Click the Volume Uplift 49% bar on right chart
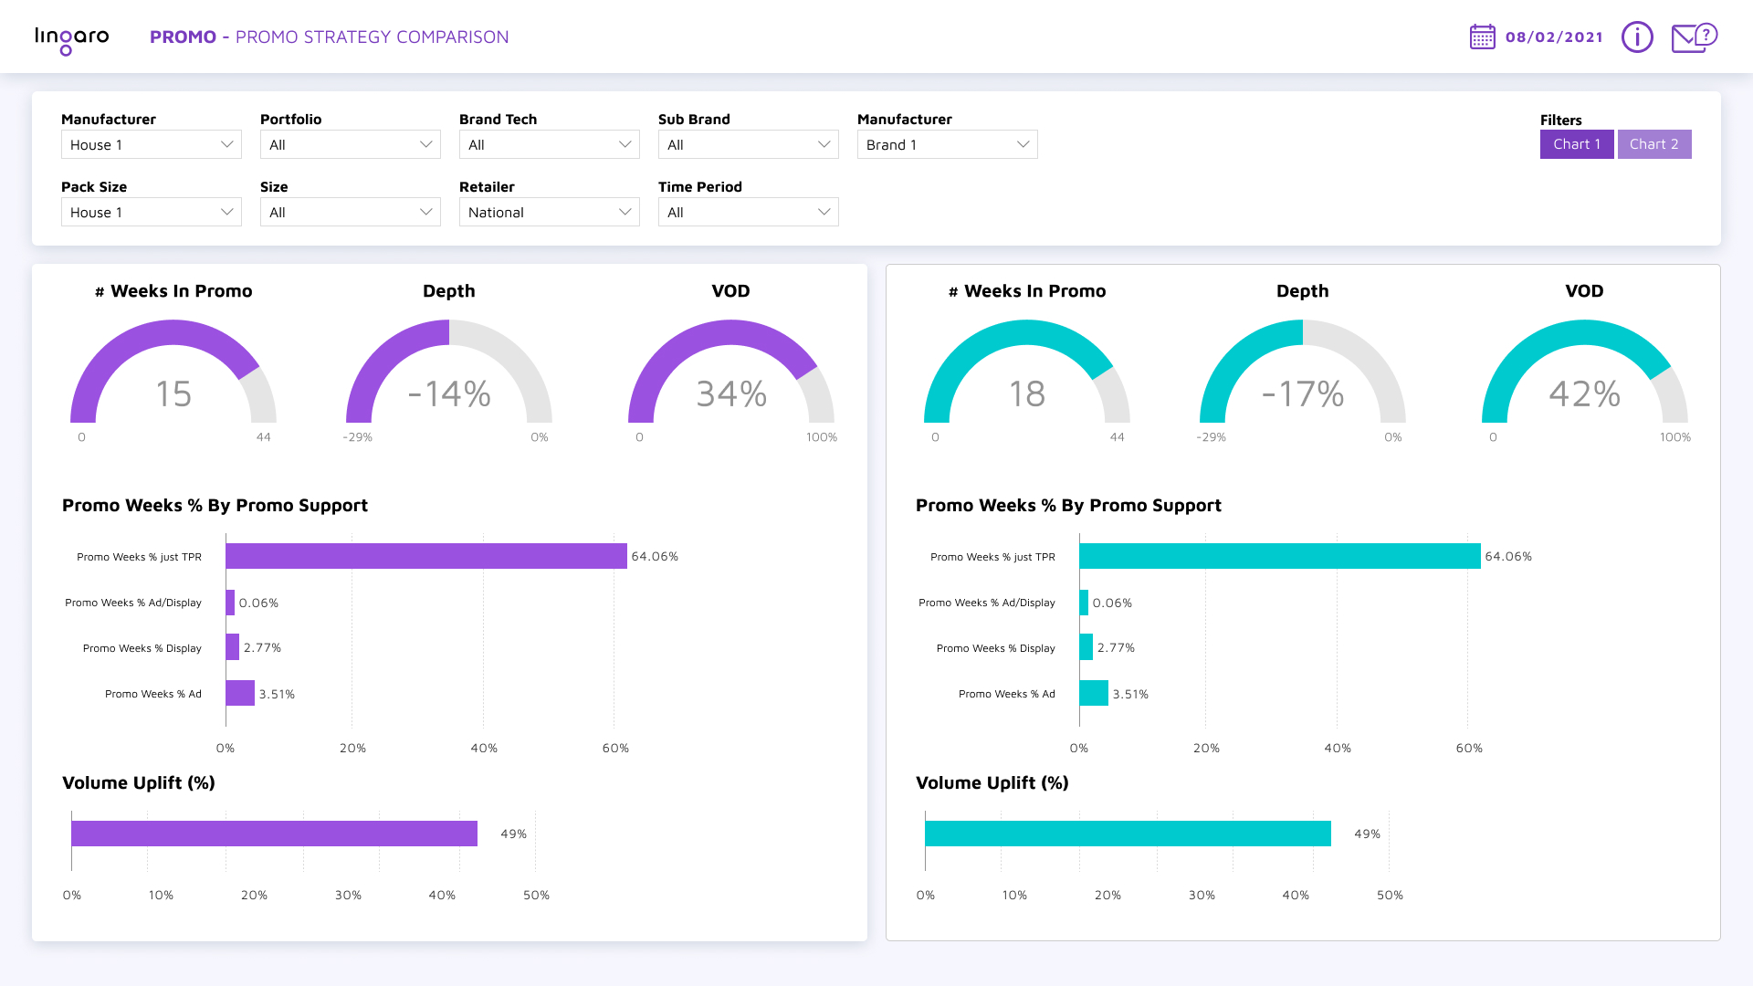This screenshot has width=1753, height=986. [x=1128, y=834]
